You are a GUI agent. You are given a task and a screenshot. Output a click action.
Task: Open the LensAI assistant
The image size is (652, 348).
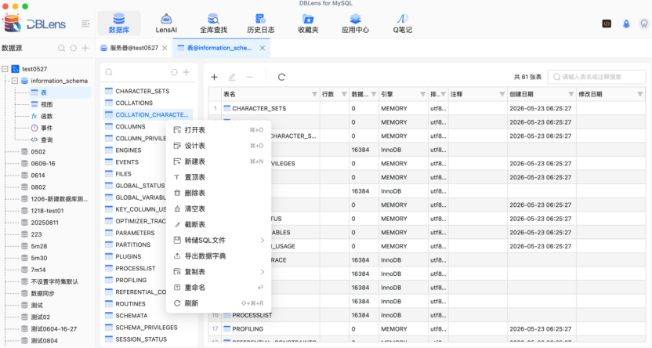pos(166,24)
